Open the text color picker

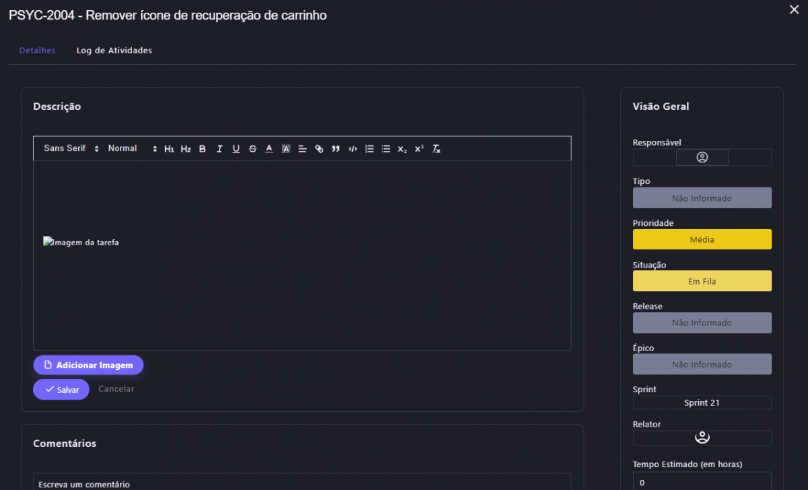pyautogui.click(x=269, y=149)
